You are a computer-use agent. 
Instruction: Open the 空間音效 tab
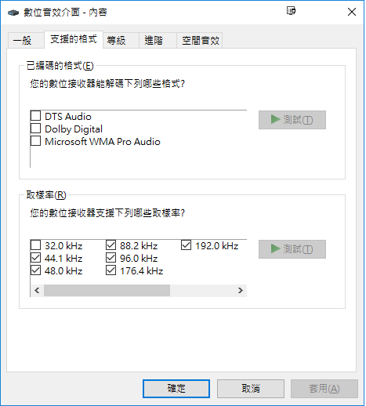[x=200, y=41]
